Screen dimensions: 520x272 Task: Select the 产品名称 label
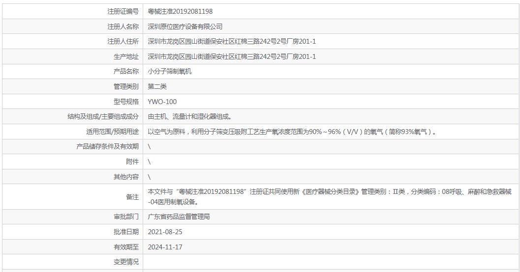[x=126, y=72]
